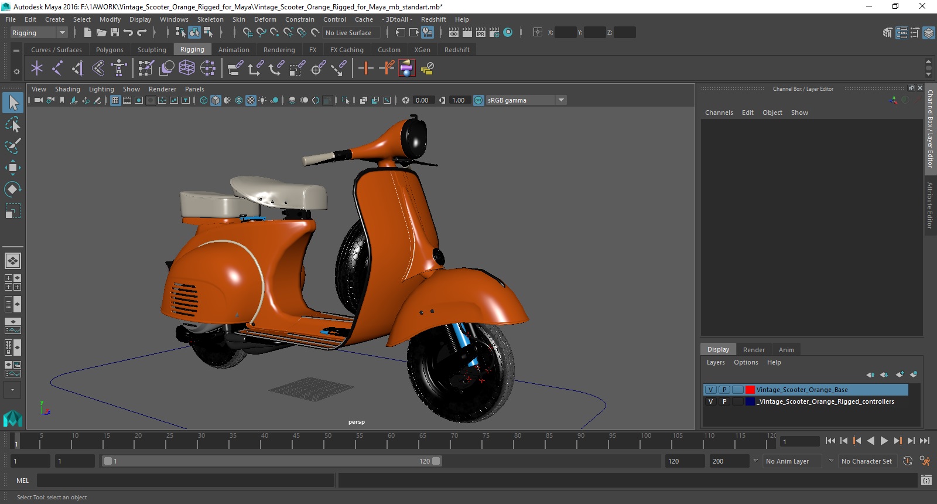
Task: Toggle visibility V of Vintage_Scooter_Orange_Base layer
Action: click(x=710, y=390)
